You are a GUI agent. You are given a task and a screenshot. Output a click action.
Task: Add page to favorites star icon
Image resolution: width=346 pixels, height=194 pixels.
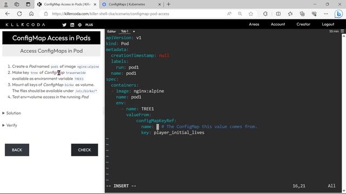pos(251,13)
